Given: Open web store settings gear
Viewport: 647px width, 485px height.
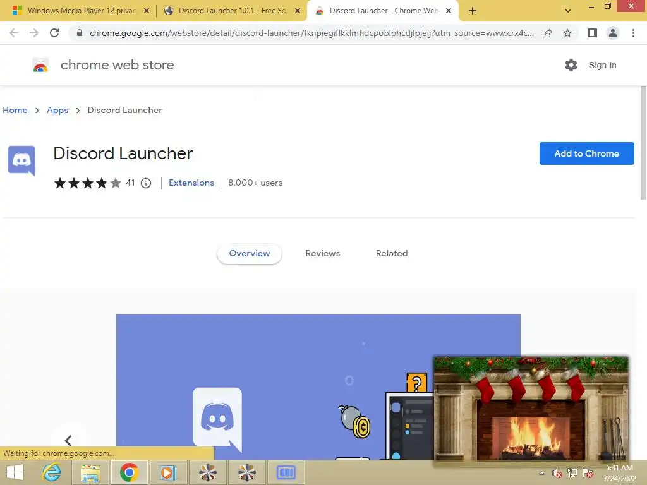Looking at the screenshot, I should click(x=571, y=65).
